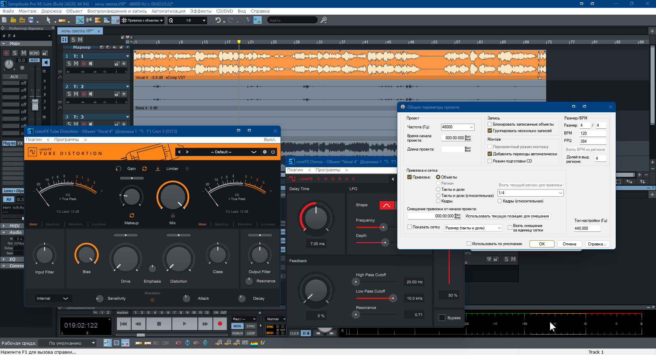656x355 pixels.
Task: Solo track 1 with the S button
Action: point(69,63)
